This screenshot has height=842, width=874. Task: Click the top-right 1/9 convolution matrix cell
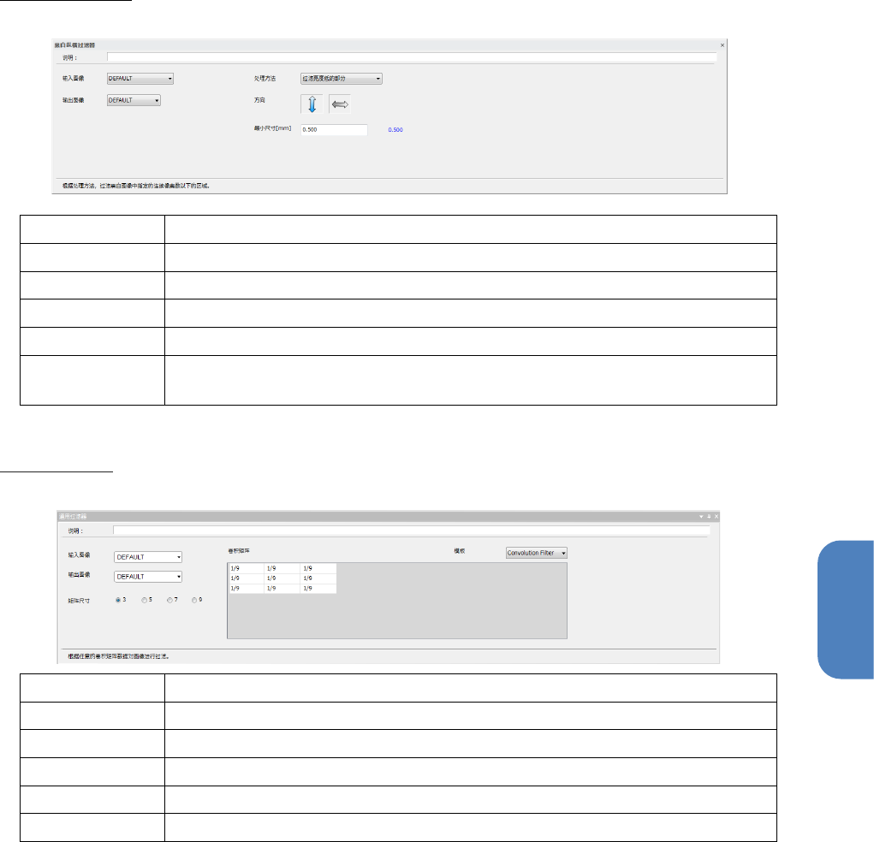pyautogui.click(x=318, y=568)
